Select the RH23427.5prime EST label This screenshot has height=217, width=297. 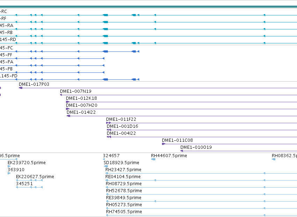[123, 170]
